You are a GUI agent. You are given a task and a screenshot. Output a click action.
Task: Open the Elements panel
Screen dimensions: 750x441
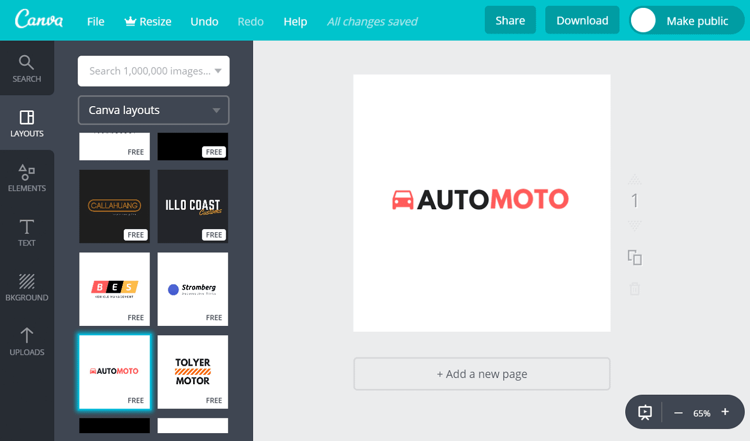click(27, 178)
